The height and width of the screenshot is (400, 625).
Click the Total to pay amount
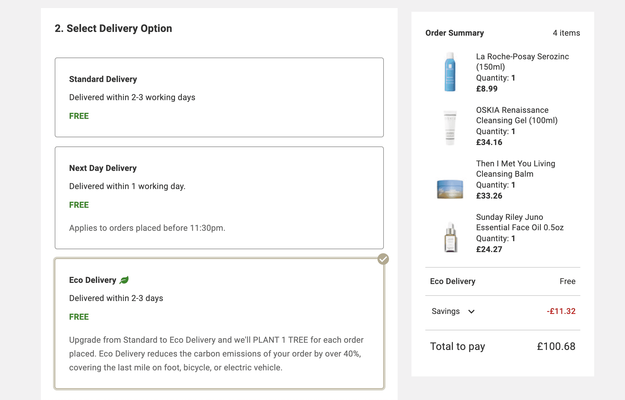[556, 346]
